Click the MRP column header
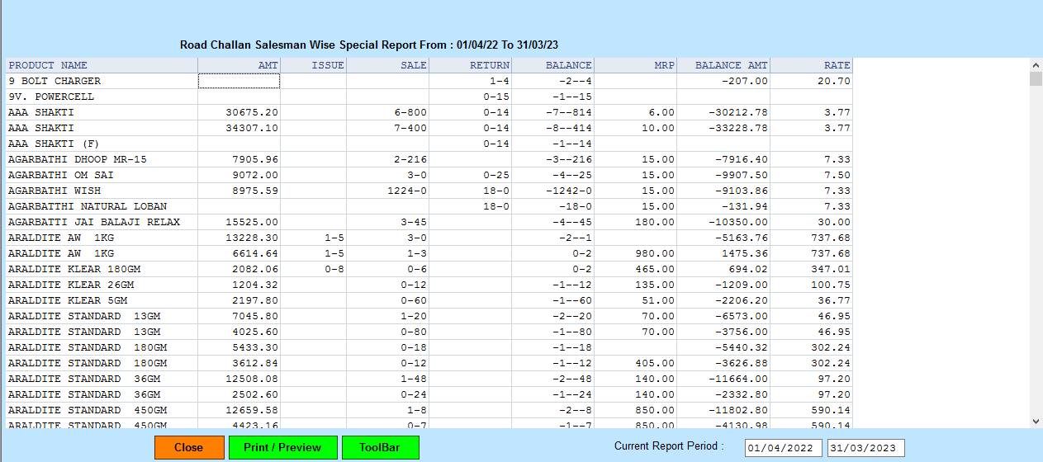 [x=636, y=65]
